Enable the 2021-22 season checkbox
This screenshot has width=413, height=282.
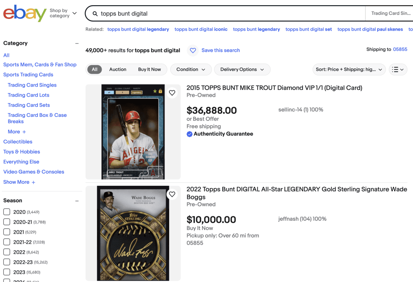click(x=6, y=242)
